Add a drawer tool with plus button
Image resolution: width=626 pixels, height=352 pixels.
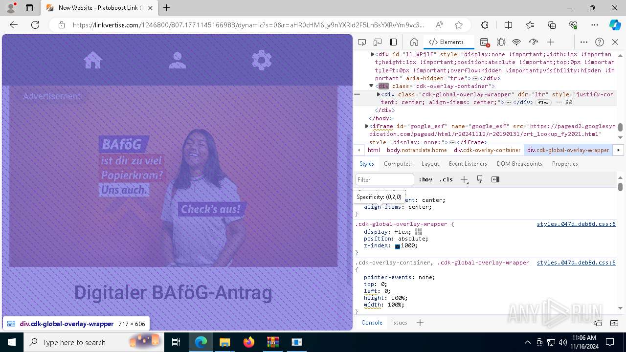pyautogui.click(x=420, y=323)
